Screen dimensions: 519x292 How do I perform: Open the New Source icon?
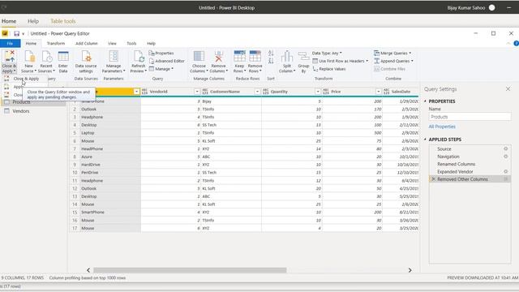(29, 57)
